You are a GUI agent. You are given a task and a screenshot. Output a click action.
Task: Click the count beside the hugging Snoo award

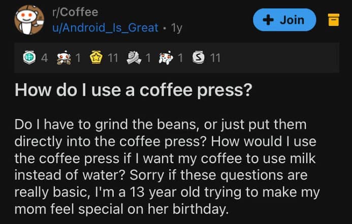[x=78, y=58]
